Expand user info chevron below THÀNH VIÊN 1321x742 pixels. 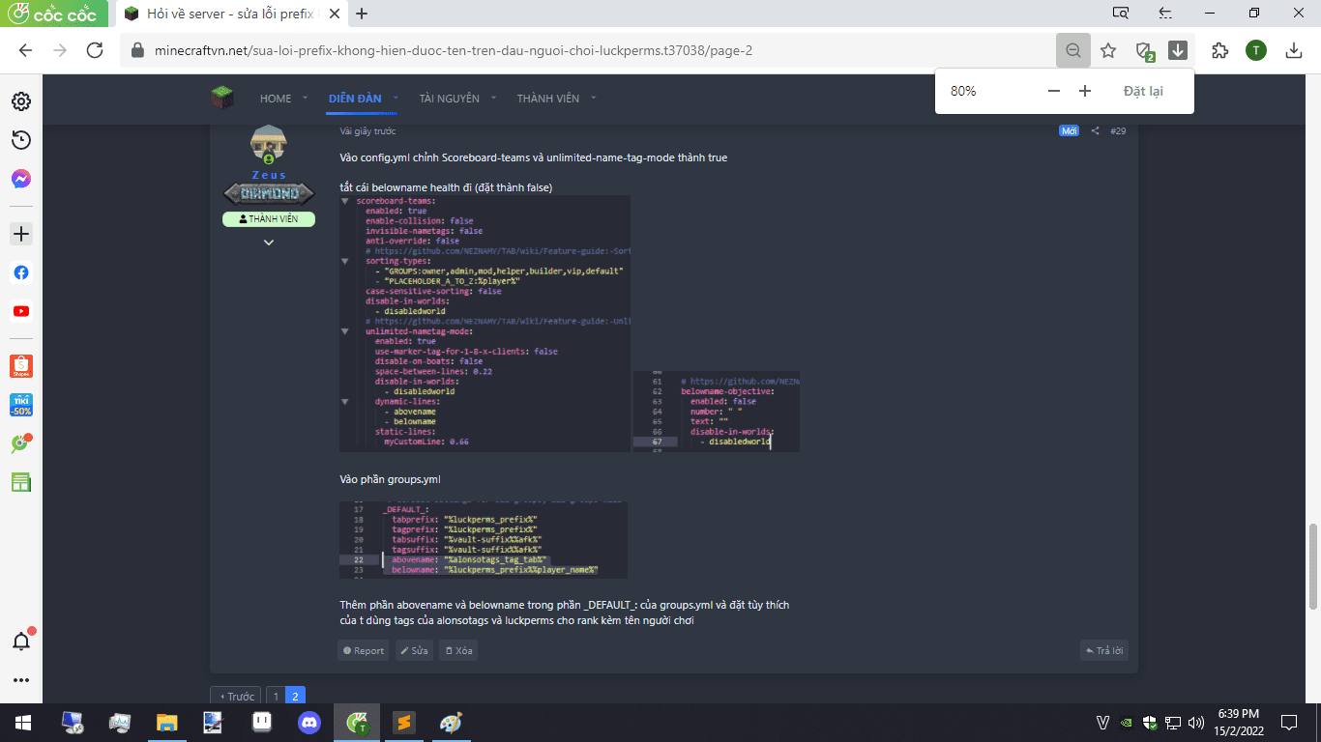[269, 243]
